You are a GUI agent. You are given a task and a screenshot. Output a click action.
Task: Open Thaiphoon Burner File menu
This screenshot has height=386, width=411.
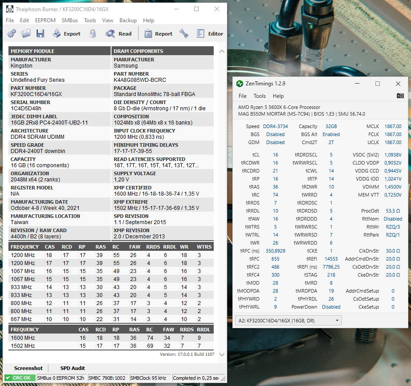10,20
